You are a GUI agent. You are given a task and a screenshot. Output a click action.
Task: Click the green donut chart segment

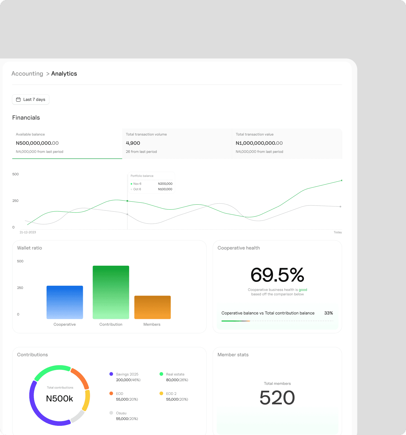point(52,369)
